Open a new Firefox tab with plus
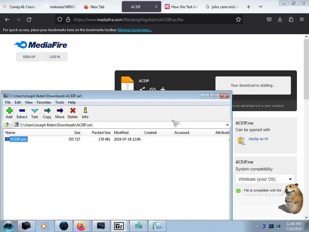Viewport: 309px width, 232px height. pos(249,7)
